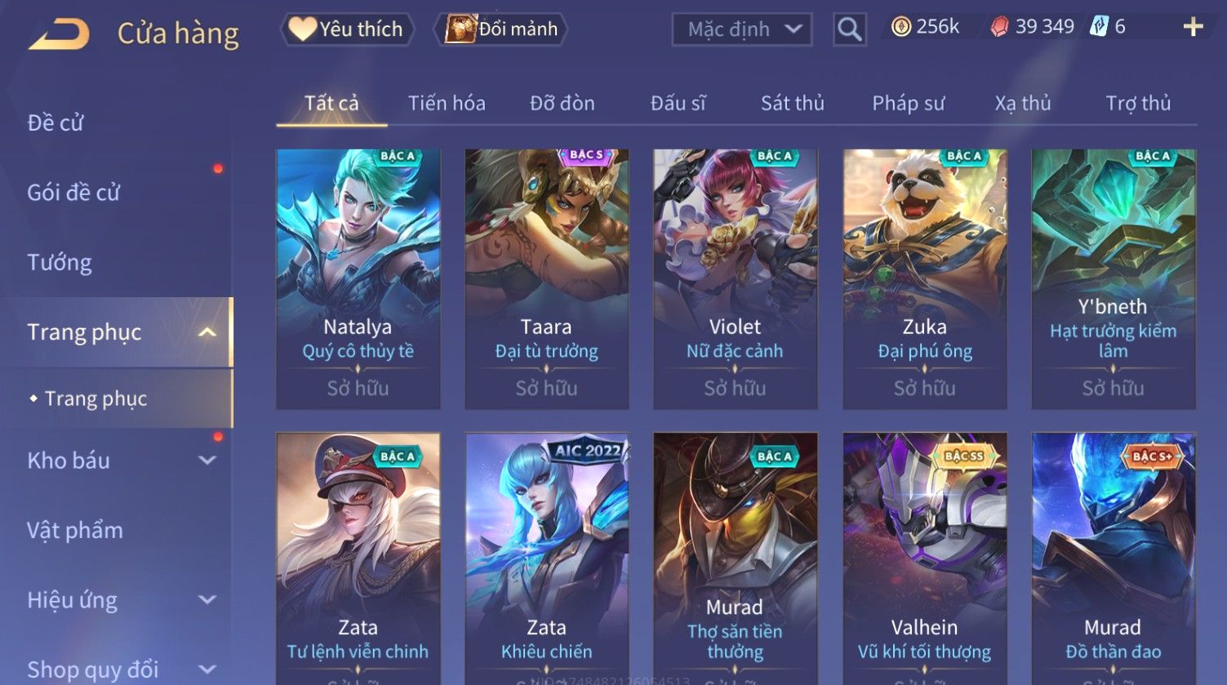
Task: Click the back arrow icon
Action: tap(59, 34)
